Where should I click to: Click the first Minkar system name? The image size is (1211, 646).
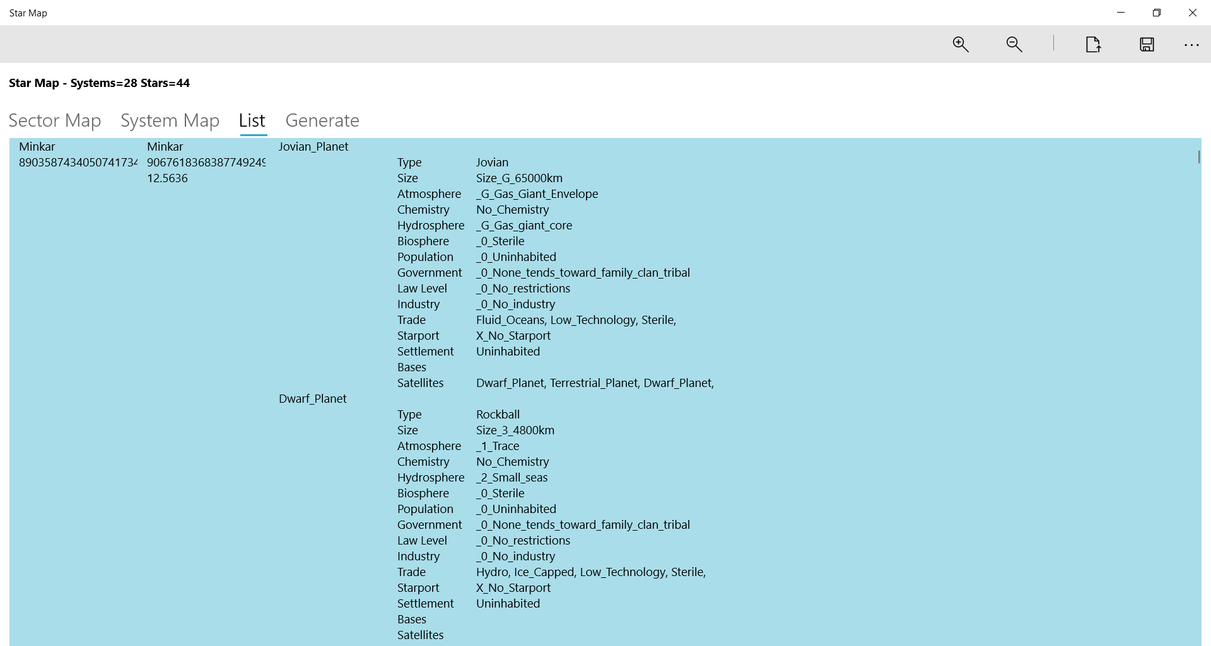(37, 147)
